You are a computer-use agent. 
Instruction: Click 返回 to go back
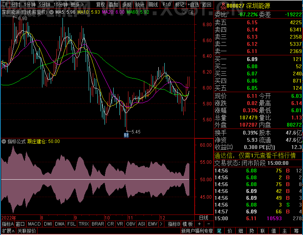point(206,5)
